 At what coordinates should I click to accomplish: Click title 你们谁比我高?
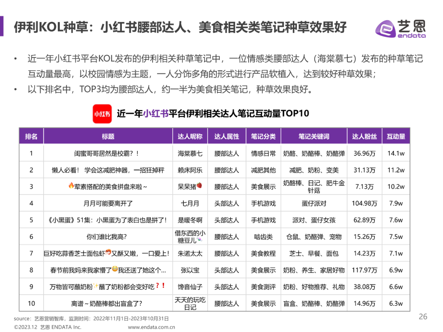(107, 237)
